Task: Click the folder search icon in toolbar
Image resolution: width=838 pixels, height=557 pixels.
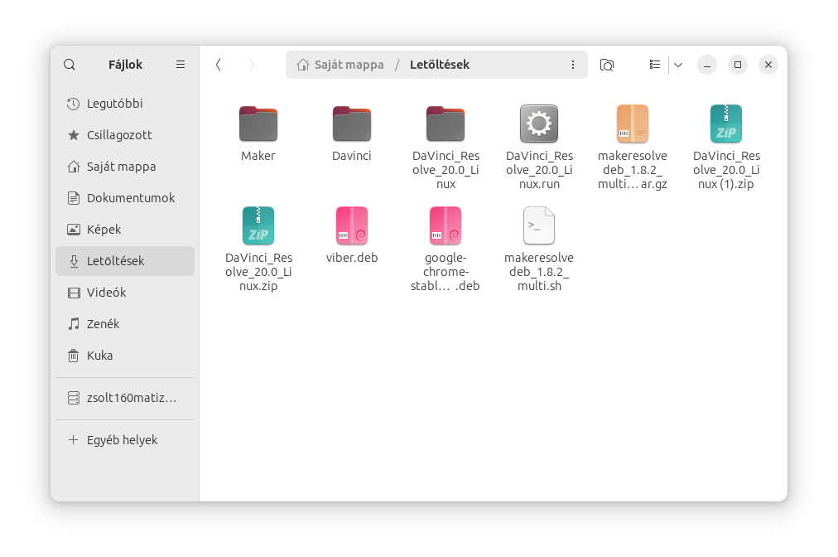Action: (x=607, y=65)
